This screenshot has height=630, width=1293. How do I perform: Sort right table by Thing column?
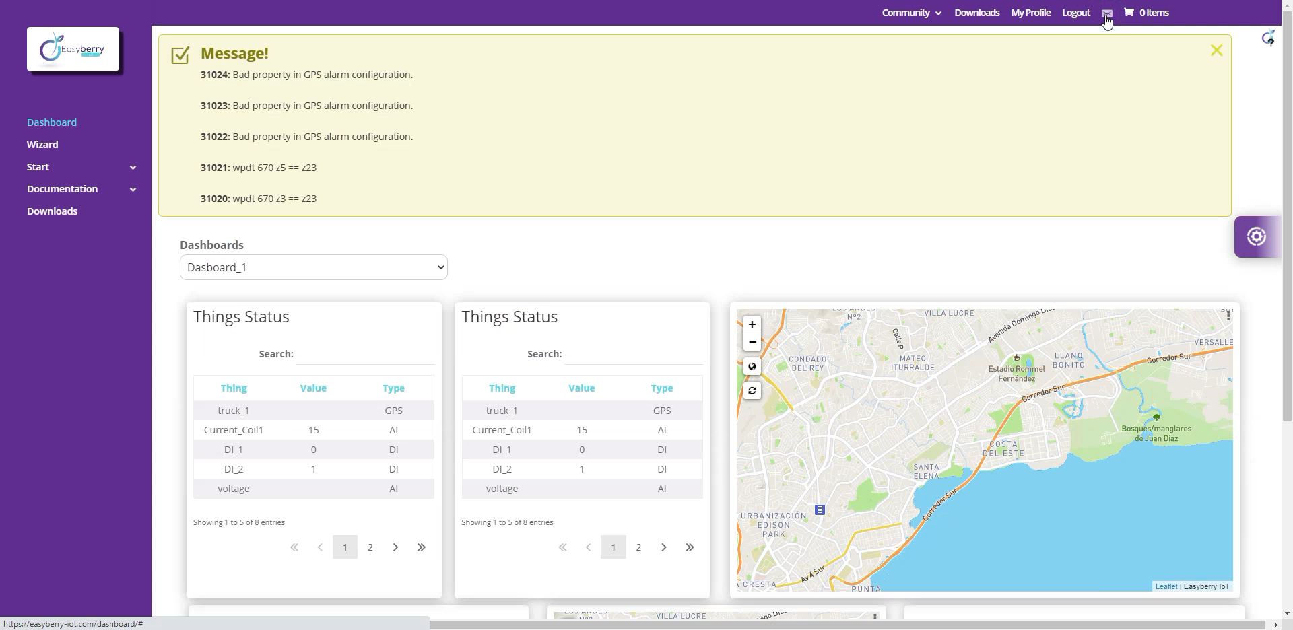pos(502,388)
